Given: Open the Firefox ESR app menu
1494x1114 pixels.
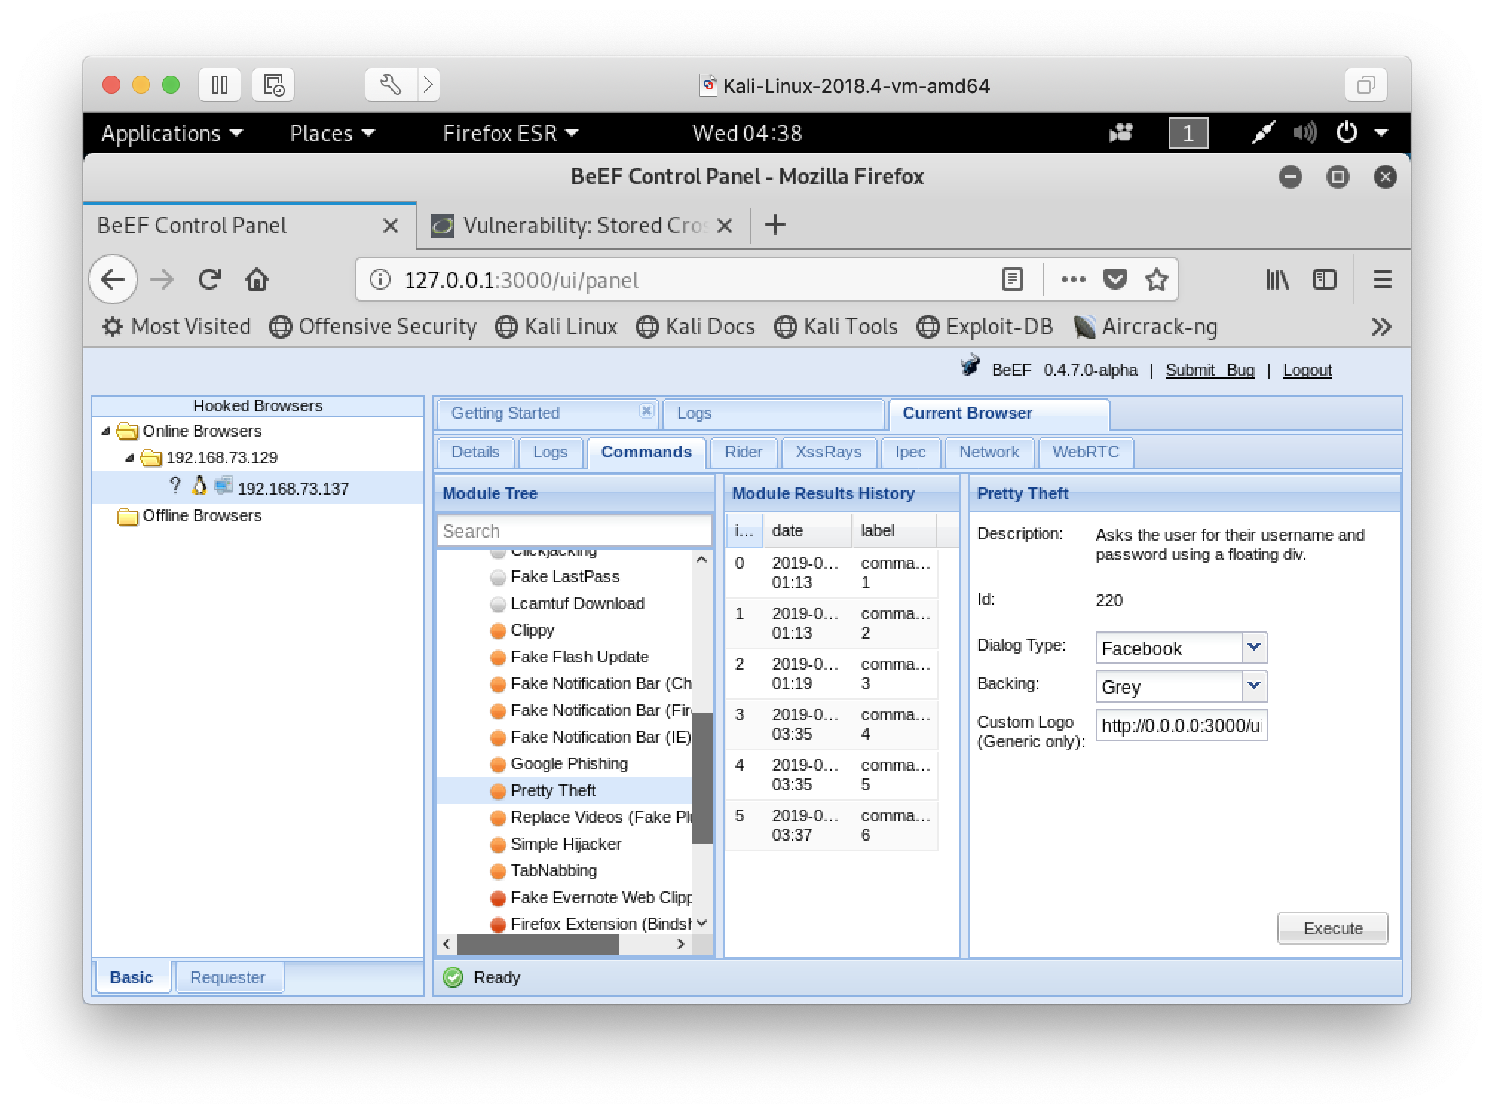Looking at the screenshot, I should 510,133.
